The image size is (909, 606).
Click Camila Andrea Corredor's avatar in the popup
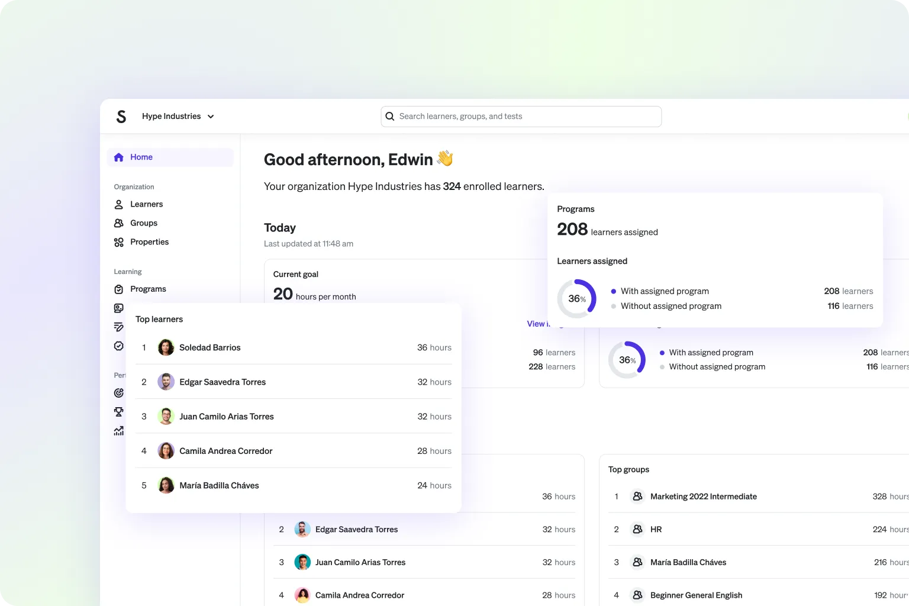pos(166,451)
